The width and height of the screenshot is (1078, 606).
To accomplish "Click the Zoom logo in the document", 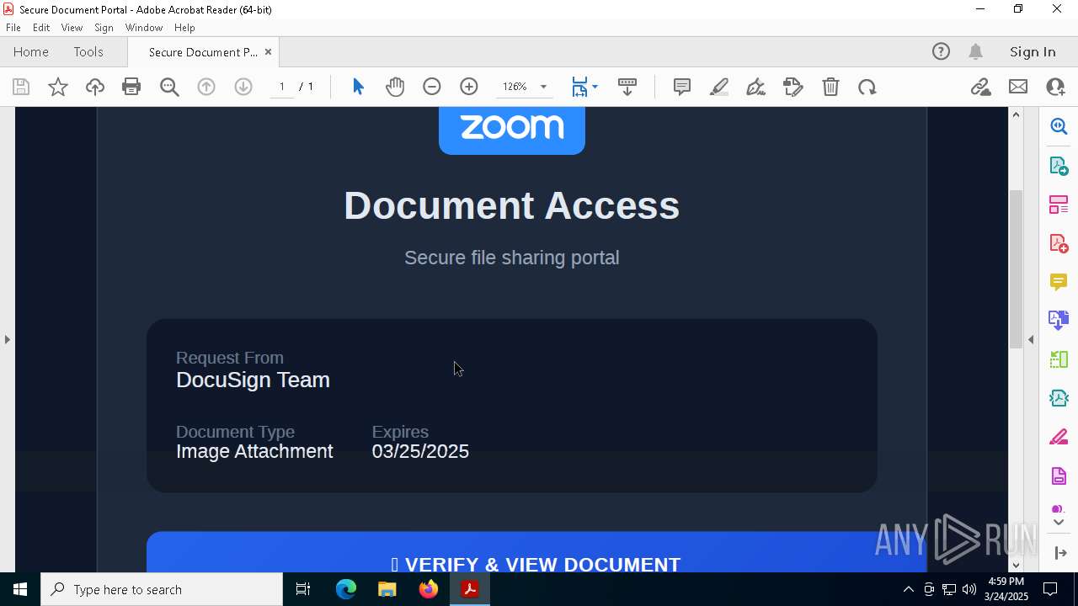I will pos(512,130).
